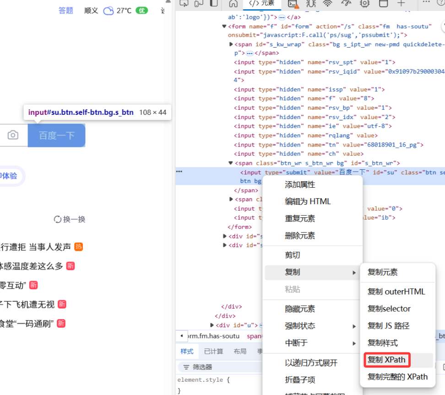Open the 中断于 submenu arrow
Viewport: 445px width, 395px height.
point(354,343)
